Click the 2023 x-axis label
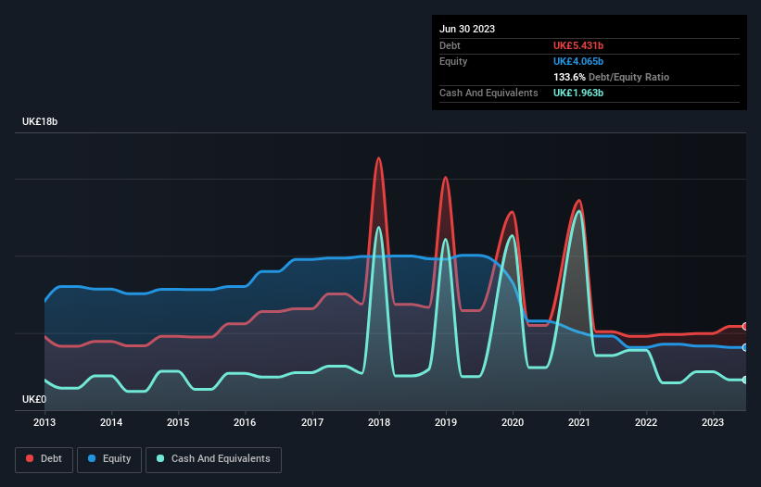The image size is (761, 487). [713, 422]
